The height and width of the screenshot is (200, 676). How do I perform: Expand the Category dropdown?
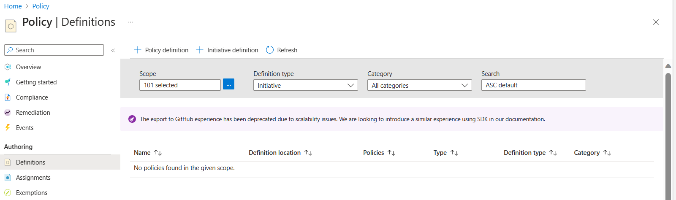pos(419,85)
